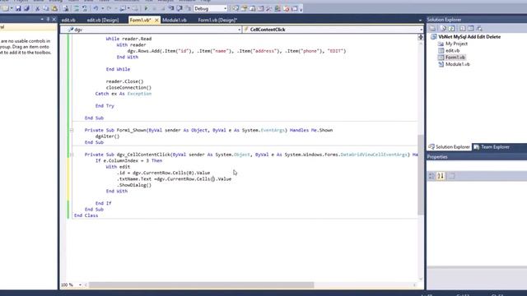
Task: Click the editor split bar handle
Action: [x=421, y=37]
